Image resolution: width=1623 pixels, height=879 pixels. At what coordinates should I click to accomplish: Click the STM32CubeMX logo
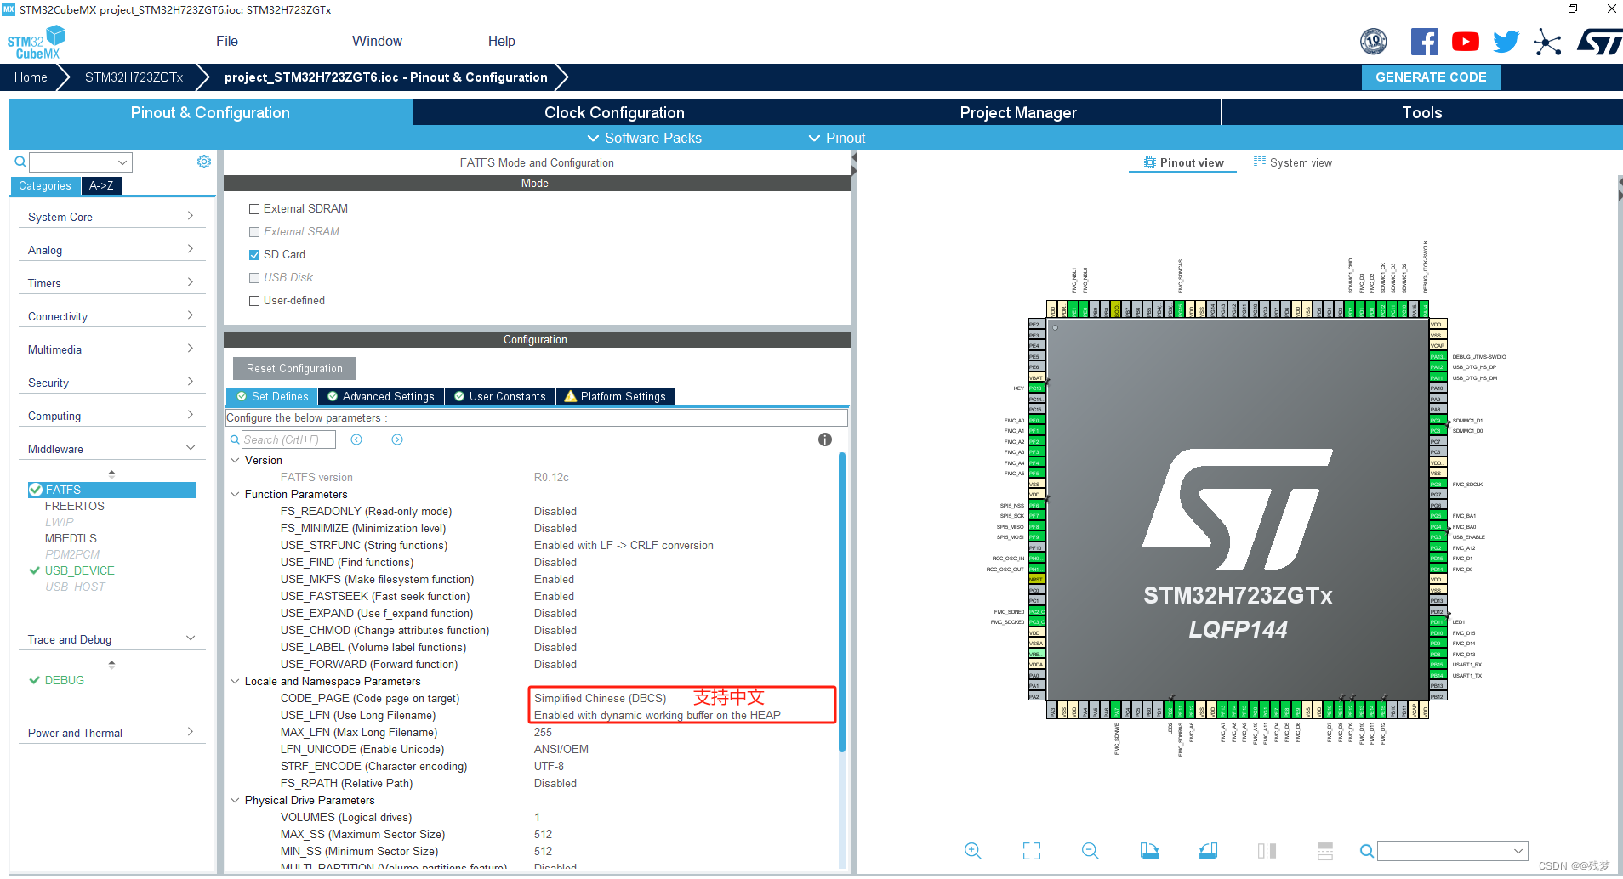[x=36, y=43]
